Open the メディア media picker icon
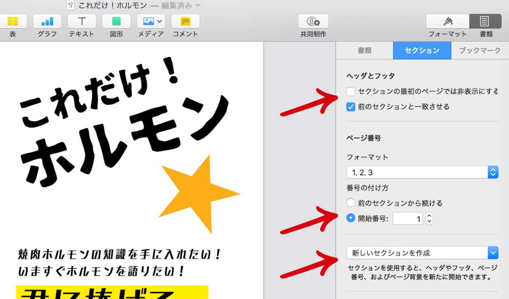Screen dimensions: 509x299 (151, 21)
